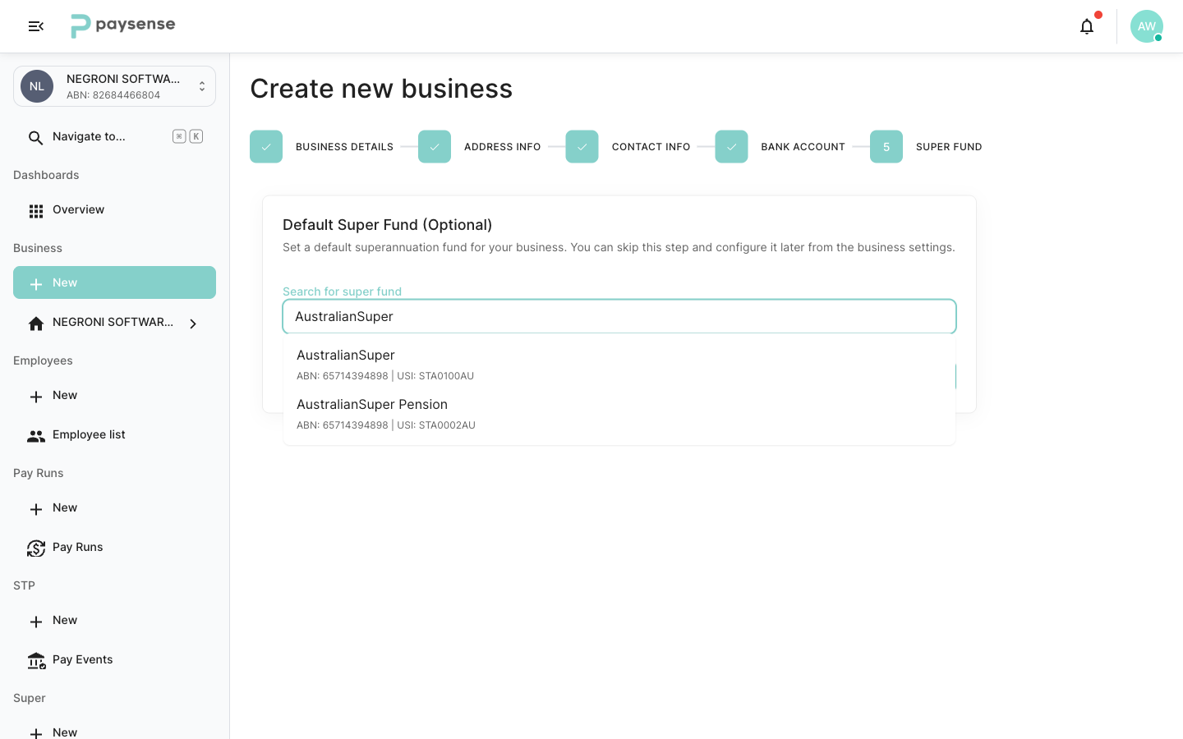Choose the AustralianSuper Pension option
The height and width of the screenshot is (739, 1183).
[x=619, y=414]
